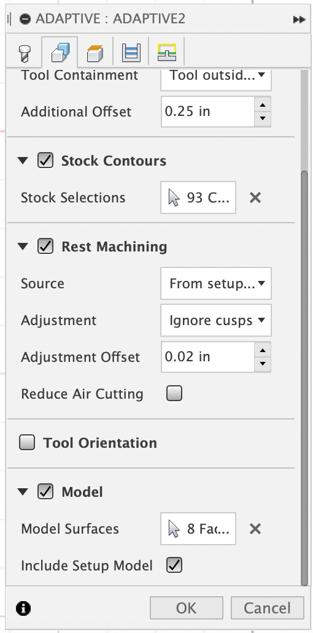Open the Adjustment Ignore cusps dropdown

coord(216,321)
